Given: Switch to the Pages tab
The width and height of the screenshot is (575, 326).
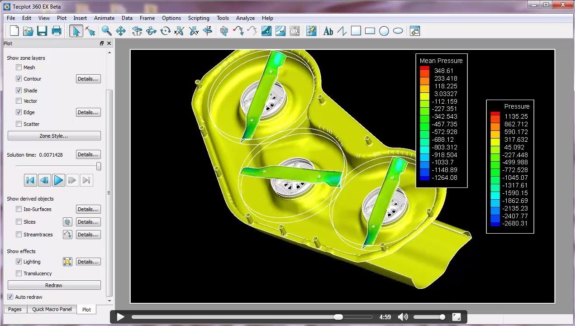Looking at the screenshot, I should point(15,309).
